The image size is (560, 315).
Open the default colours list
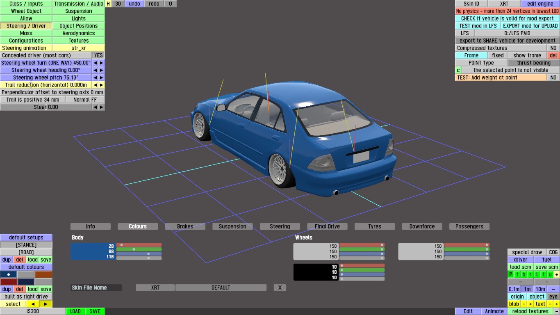26,267
